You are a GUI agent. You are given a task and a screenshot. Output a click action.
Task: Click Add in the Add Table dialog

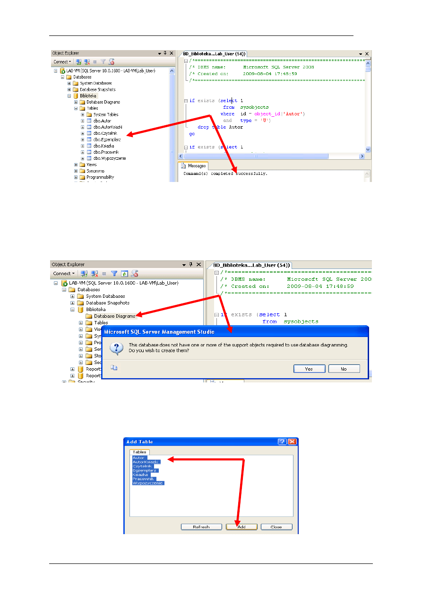(x=241, y=527)
